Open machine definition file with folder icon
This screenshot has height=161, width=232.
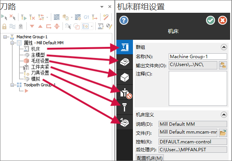coord(223,132)
